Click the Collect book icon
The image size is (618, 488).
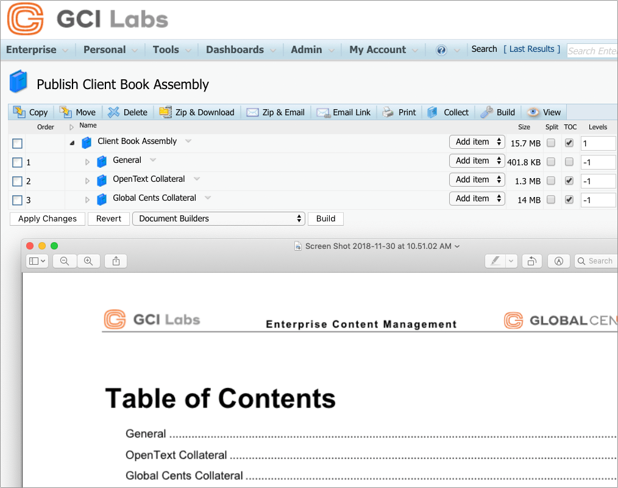tap(432, 112)
